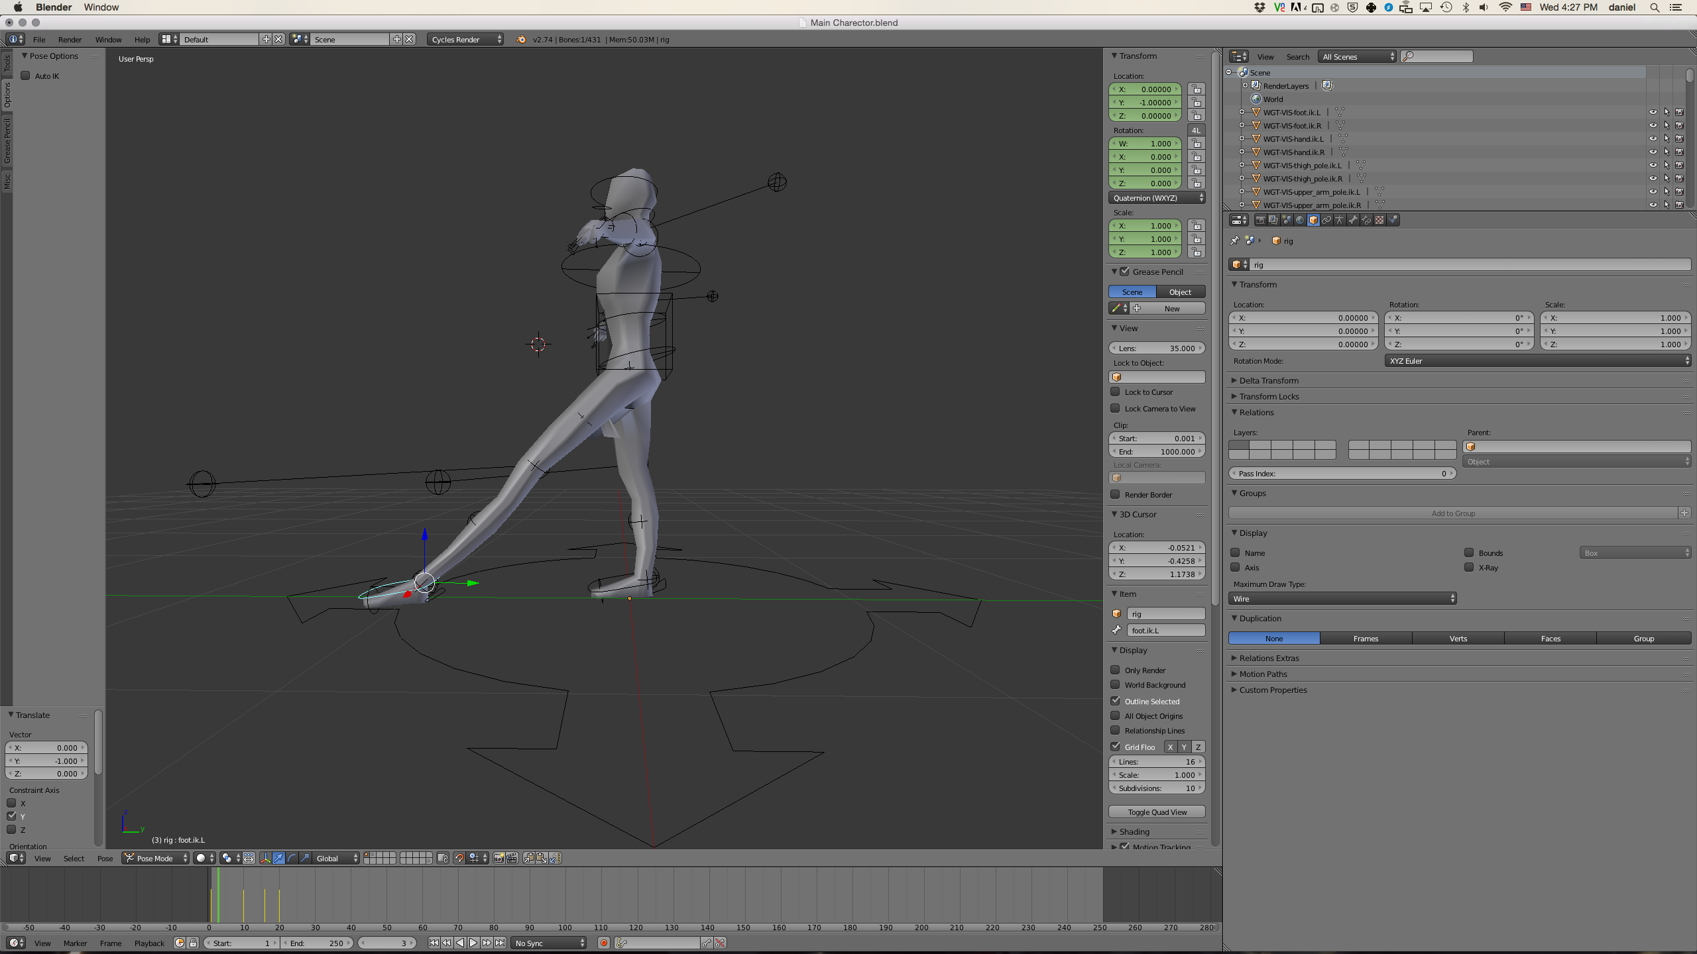Open the Render properties camera tab
1697x954 pixels.
(x=1261, y=220)
